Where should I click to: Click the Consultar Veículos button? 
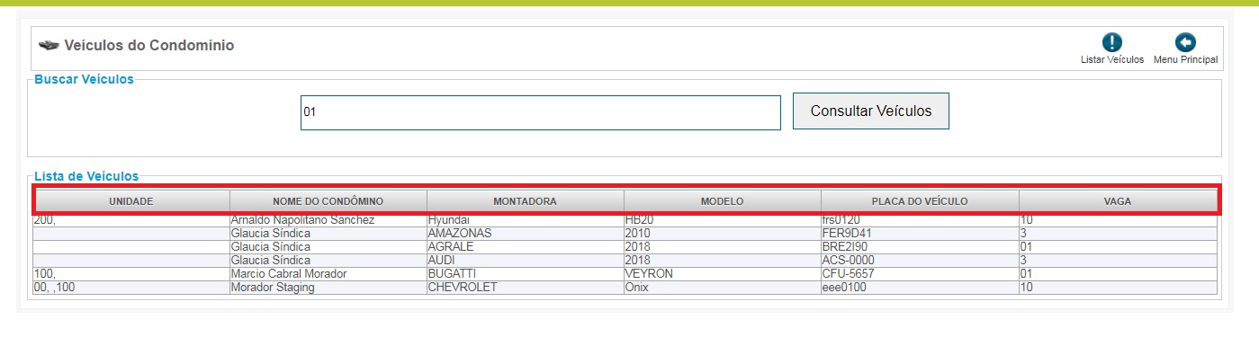(870, 111)
